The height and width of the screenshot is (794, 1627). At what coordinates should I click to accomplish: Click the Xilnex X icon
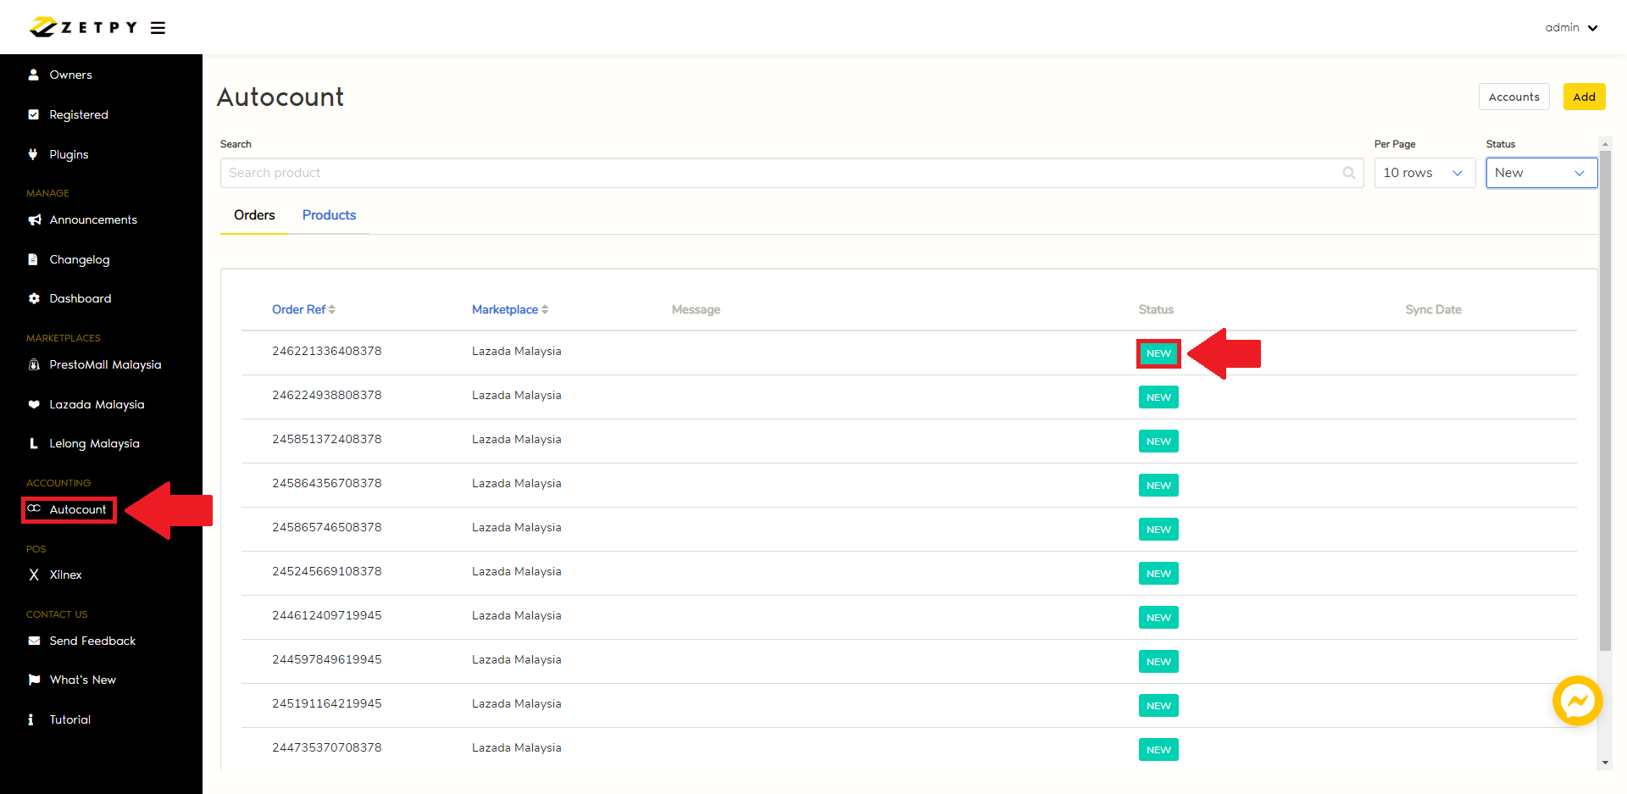[x=34, y=575]
